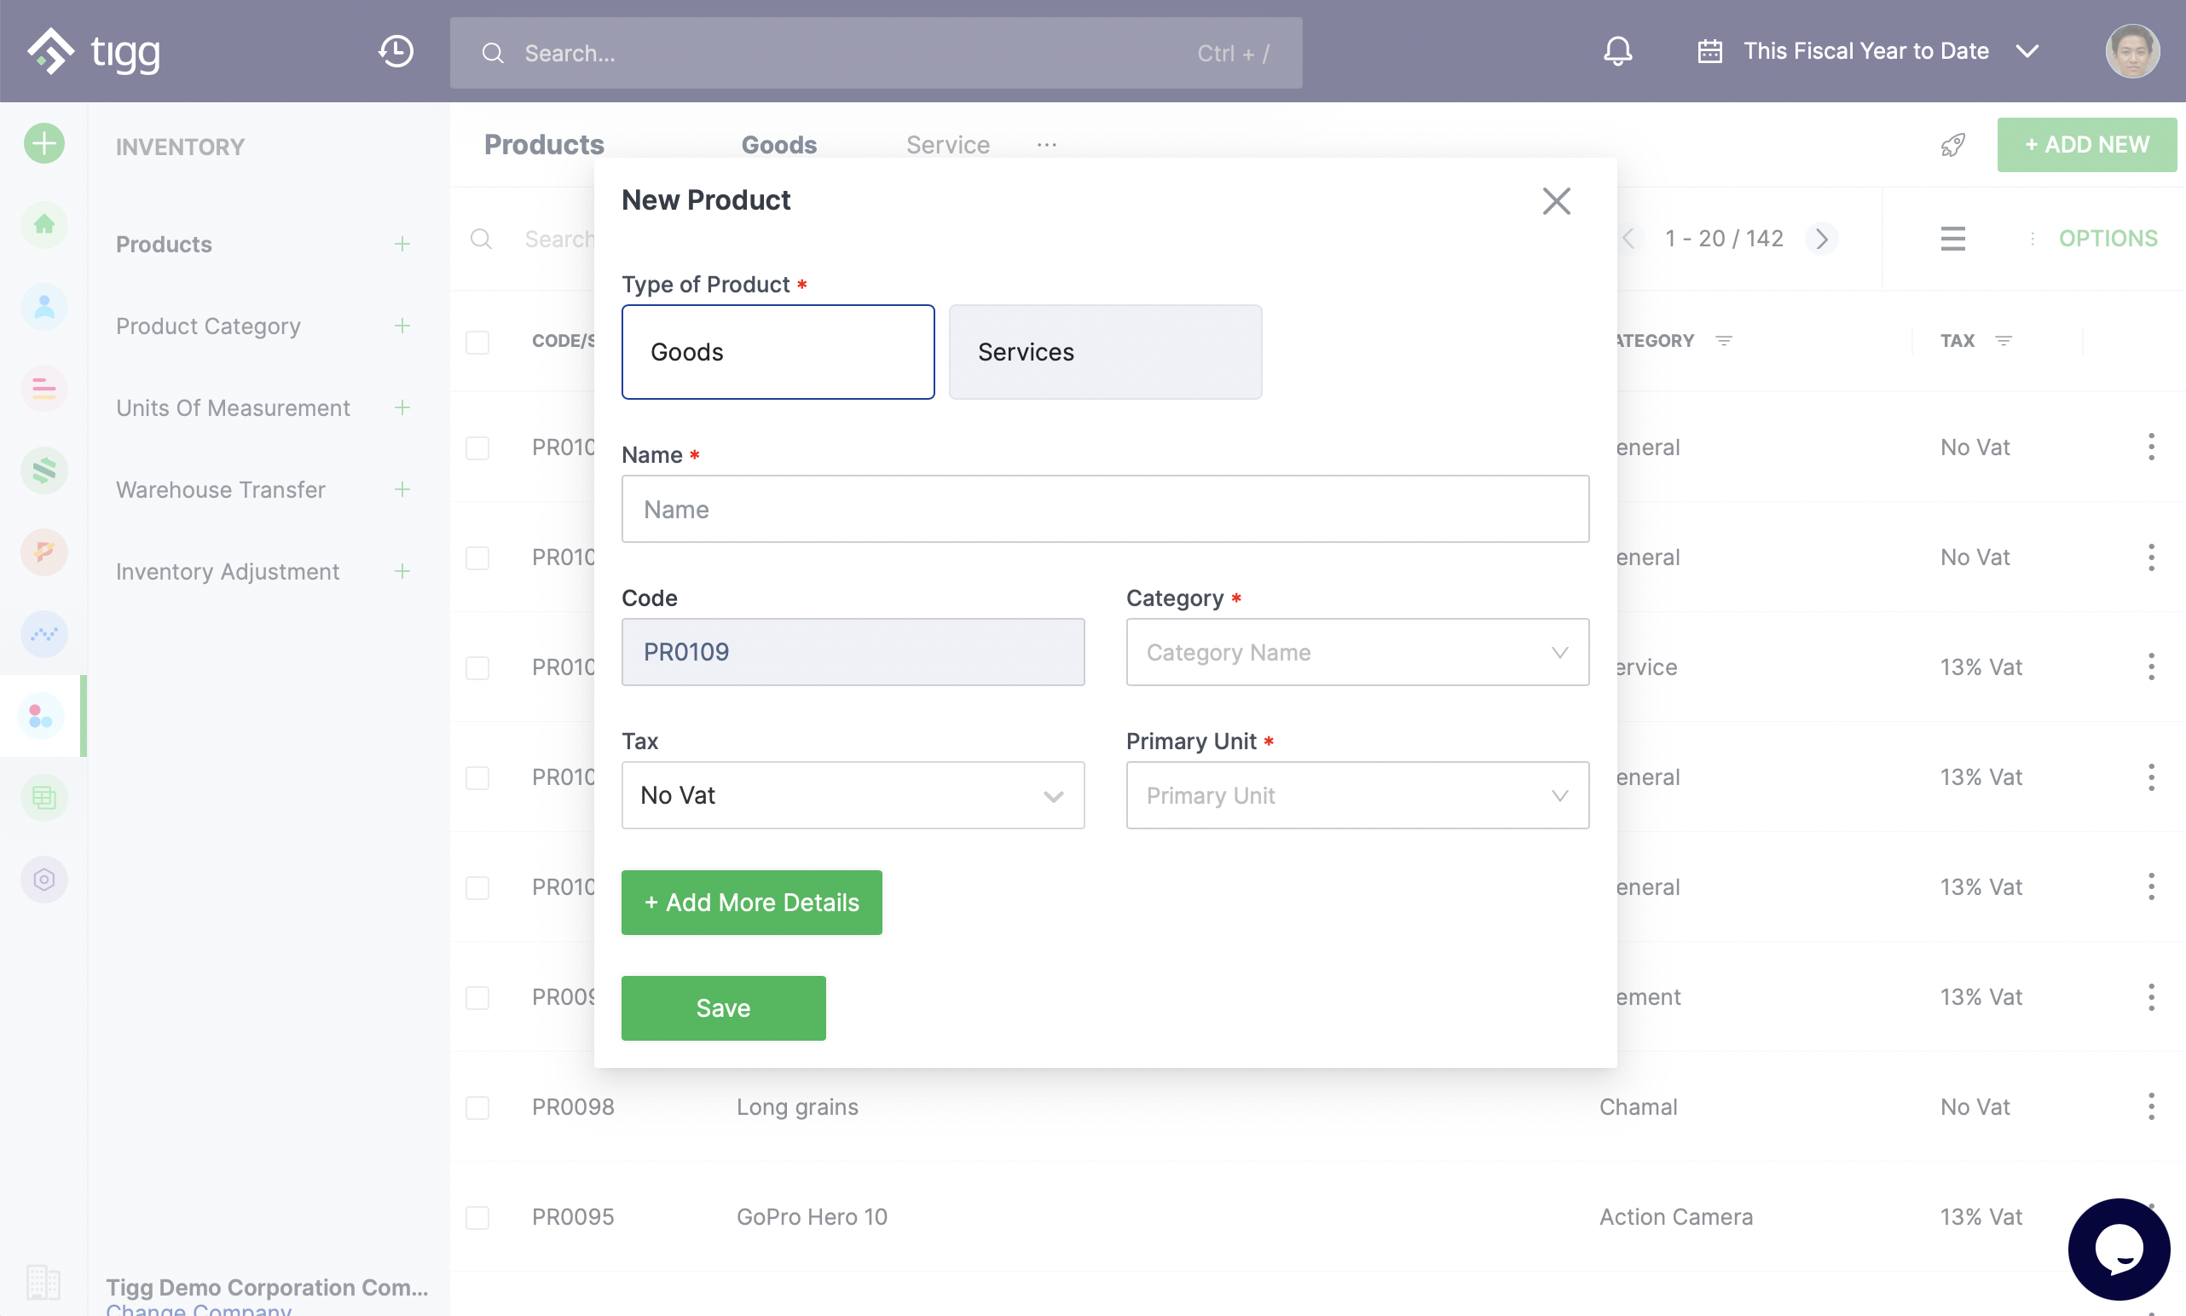
Task: Open the quick add green plus menu
Action: click(x=43, y=143)
